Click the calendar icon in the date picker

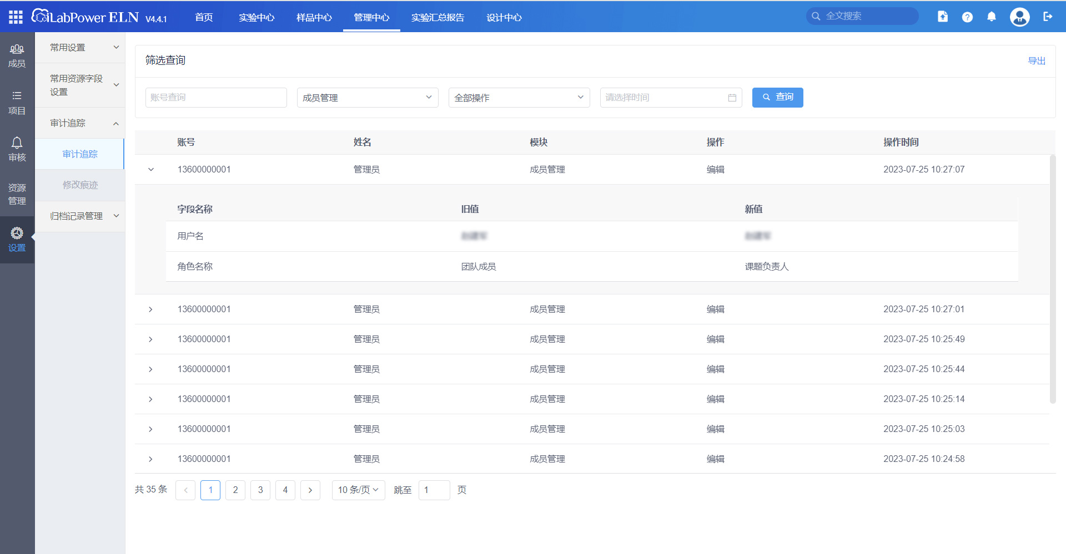click(732, 98)
